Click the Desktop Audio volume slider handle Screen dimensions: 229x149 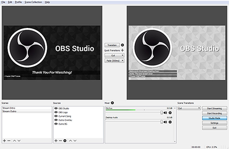pos(161,122)
